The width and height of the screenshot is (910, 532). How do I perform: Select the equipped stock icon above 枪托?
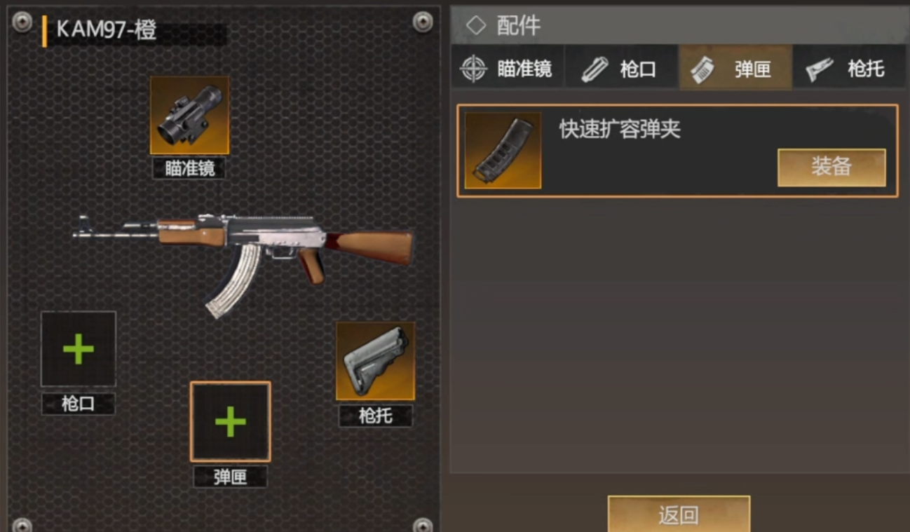coord(375,361)
